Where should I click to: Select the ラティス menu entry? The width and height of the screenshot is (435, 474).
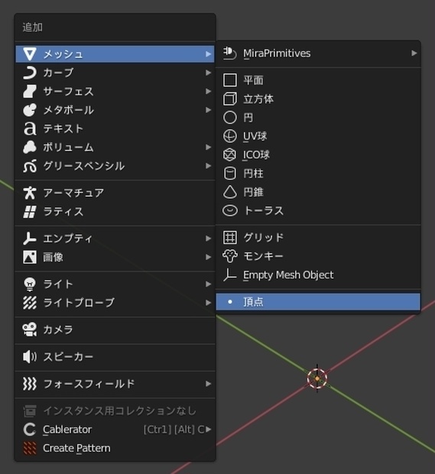pos(115,212)
